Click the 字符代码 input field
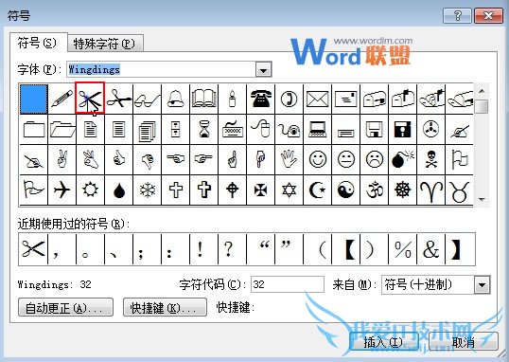This screenshot has height=362, width=509. 288,284
